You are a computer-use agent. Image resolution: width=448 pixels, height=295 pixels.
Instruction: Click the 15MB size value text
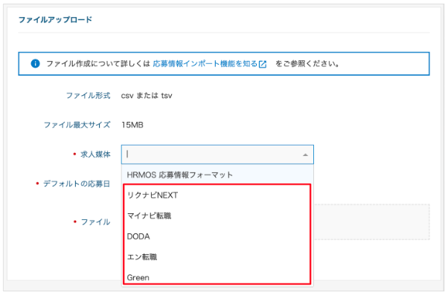pos(132,125)
